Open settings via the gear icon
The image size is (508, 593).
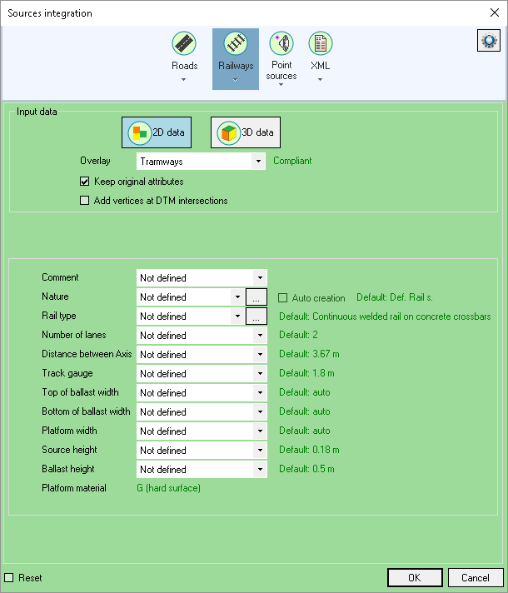488,41
